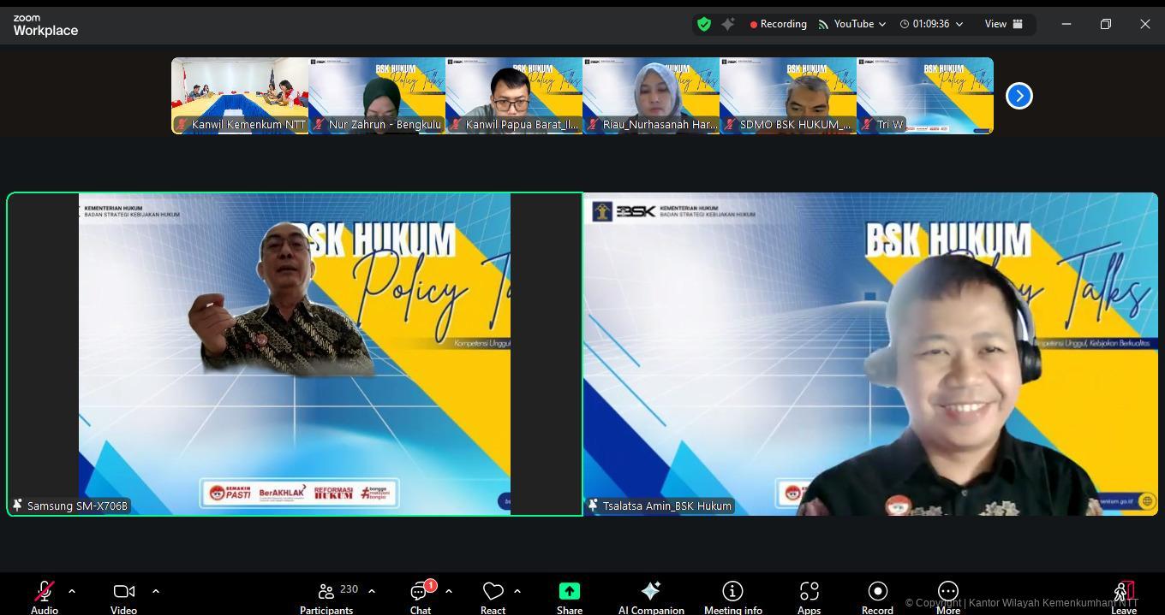This screenshot has height=615, width=1165.
Task: Click the green encryption shield icon
Action: point(704,24)
